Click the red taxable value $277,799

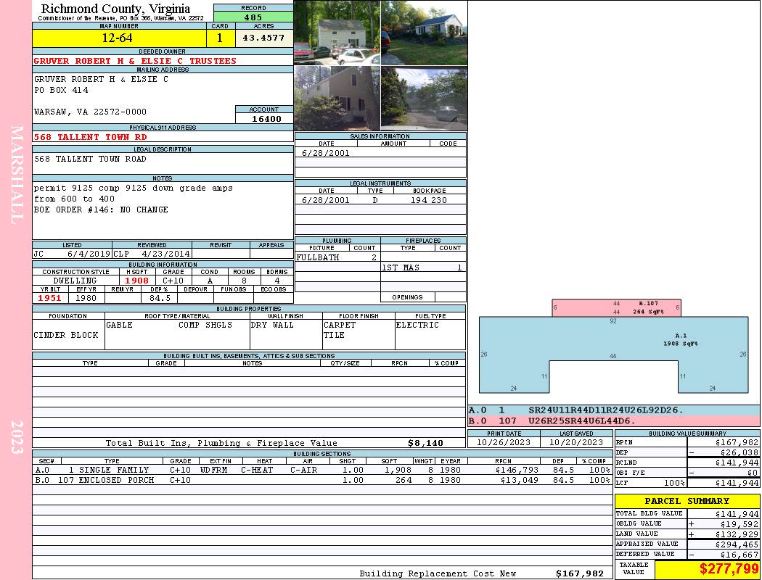point(707,569)
